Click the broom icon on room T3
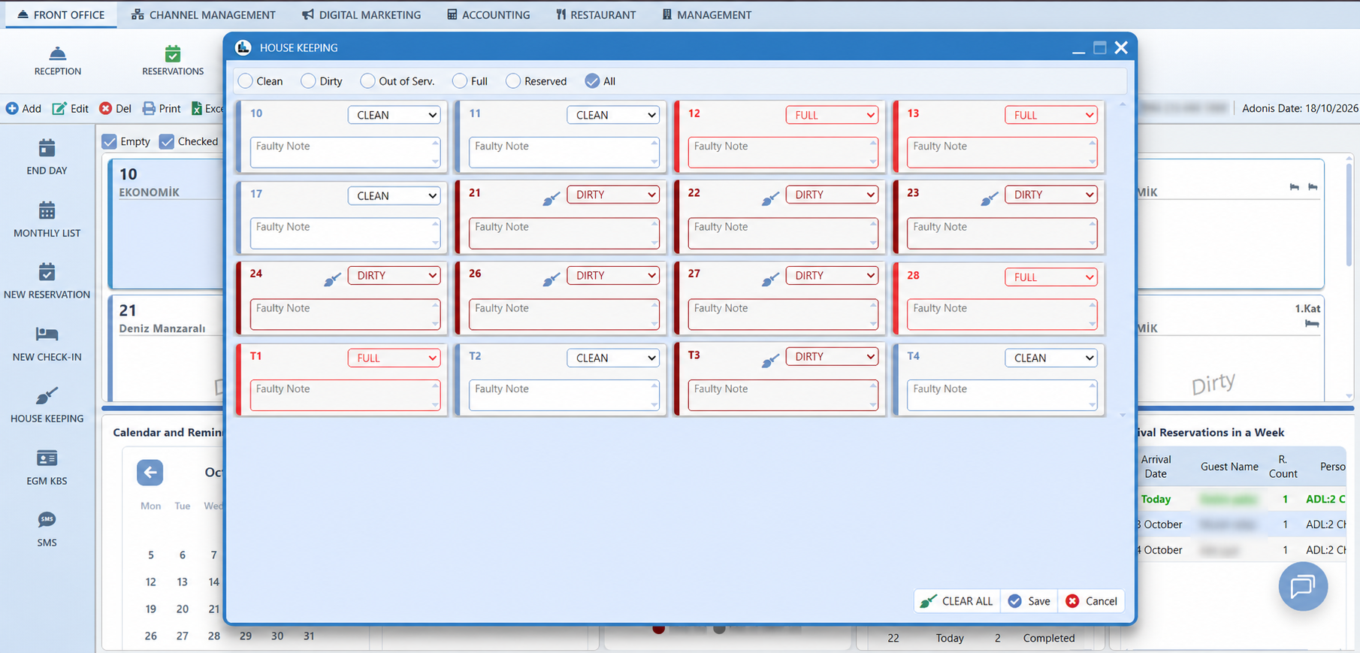This screenshot has width=1360, height=653. point(770,361)
